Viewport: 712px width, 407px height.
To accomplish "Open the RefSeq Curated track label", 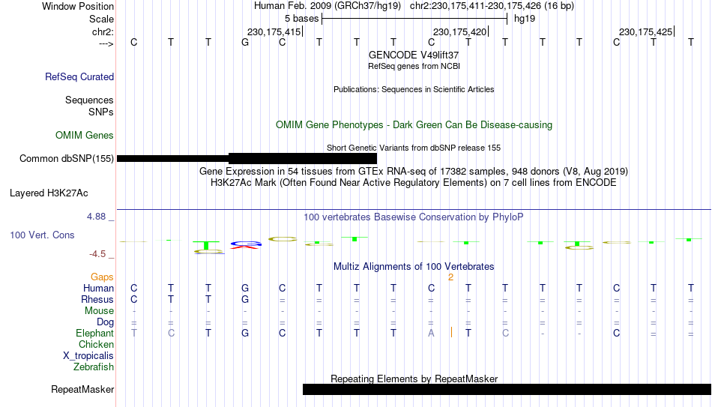I will tap(79, 76).
